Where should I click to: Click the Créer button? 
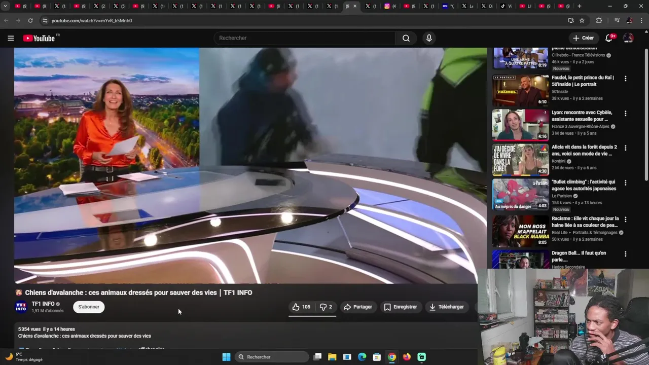[x=583, y=38]
